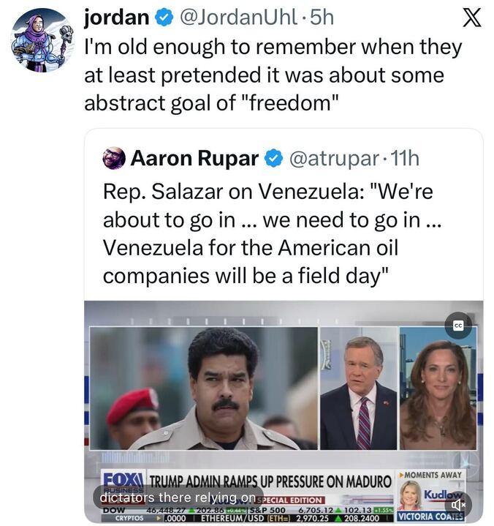The width and height of the screenshot is (494, 526).
Task: Toggle closed captions with the CC button
Action: tap(458, 326)
